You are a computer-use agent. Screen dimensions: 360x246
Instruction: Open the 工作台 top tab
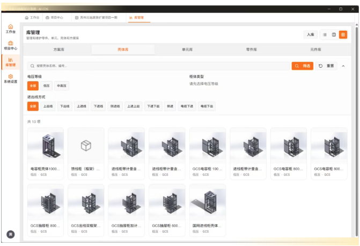(x=32, y=18)
